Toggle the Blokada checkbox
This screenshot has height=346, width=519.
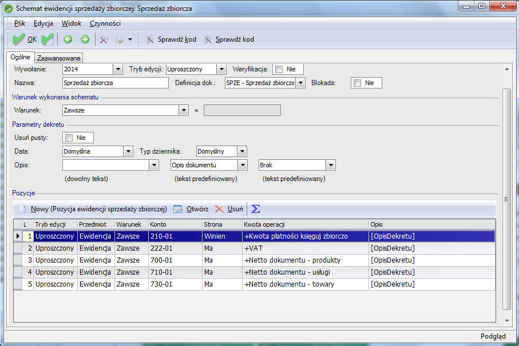coord(357,83)
